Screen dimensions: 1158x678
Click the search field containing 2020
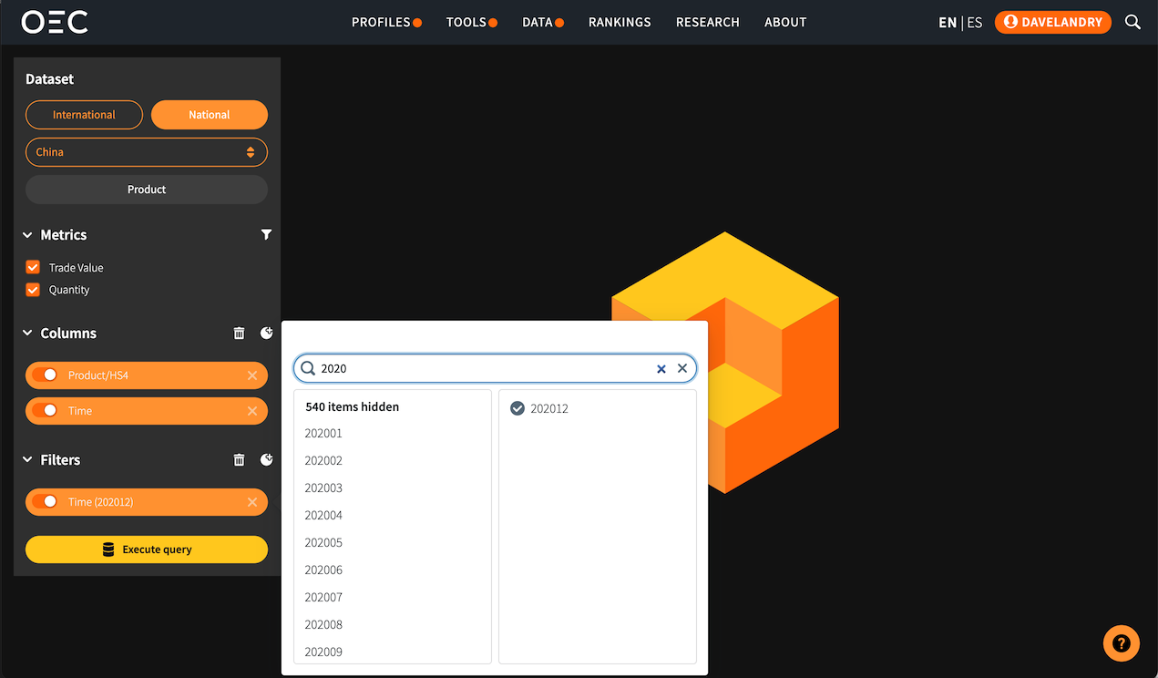[x=495, y=368]
